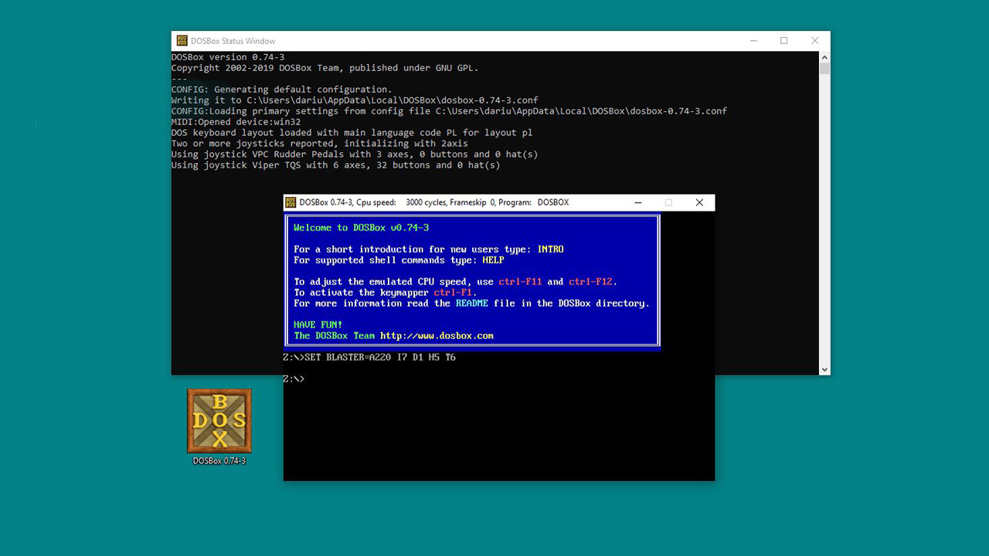Click the DOSBox icon in the main emulator title bar
This screenshot has height=556, width=989.
pos(291,202)
